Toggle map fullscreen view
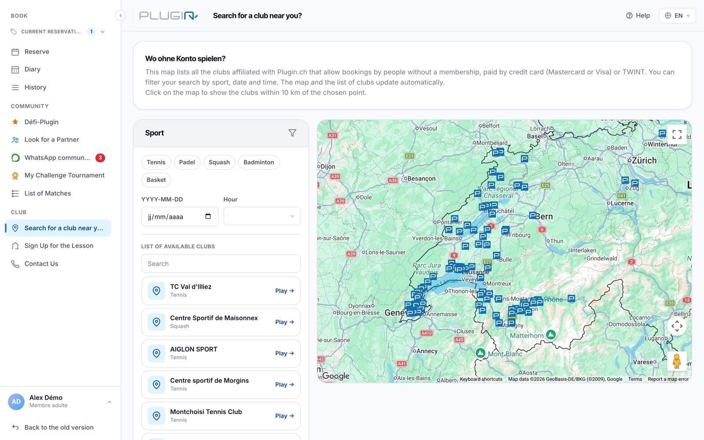 (x=677, y=135)
